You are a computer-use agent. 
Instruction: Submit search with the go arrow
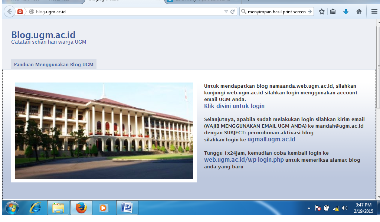coord(310,11)
